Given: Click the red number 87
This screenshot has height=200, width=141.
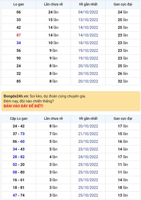Looking at the screenshot, I should coord(19,35).
